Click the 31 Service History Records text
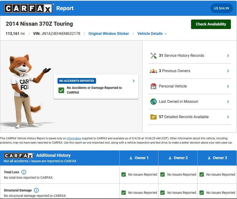237x199 pixels. coord(181,56)
